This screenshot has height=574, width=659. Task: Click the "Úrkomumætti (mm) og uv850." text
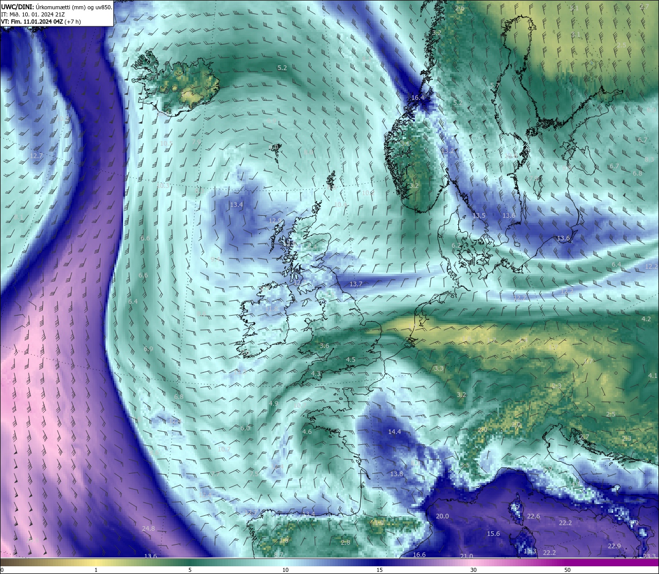pyautogui.click(x=74, y=7)
